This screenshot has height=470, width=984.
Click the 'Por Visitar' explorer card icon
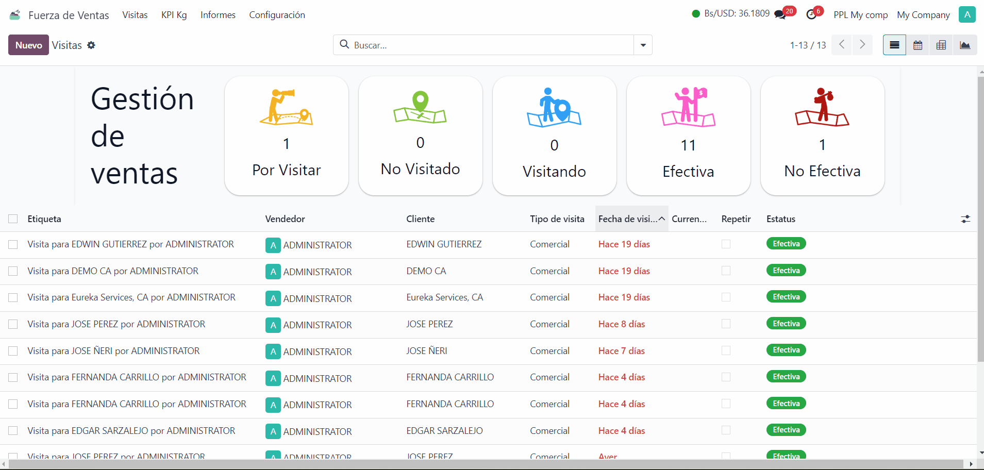[x=286, y=108]
